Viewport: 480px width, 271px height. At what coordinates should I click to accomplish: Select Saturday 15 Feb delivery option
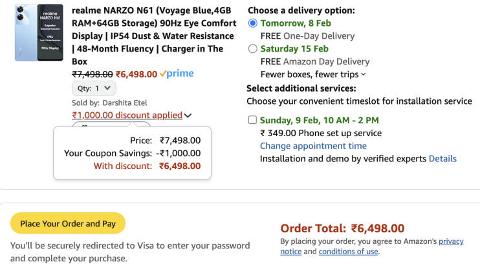(x=253, y=48)
